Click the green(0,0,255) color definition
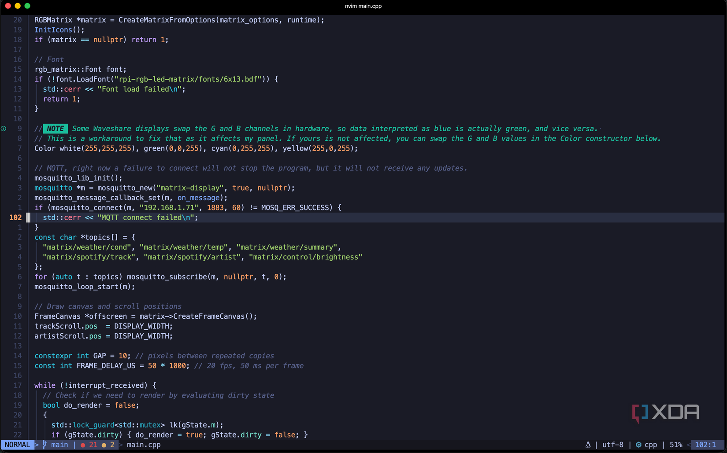The image size is (727, 453). coord(173,148)
